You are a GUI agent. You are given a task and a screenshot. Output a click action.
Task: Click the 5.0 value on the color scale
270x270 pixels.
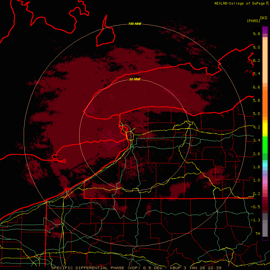point(256,114)
